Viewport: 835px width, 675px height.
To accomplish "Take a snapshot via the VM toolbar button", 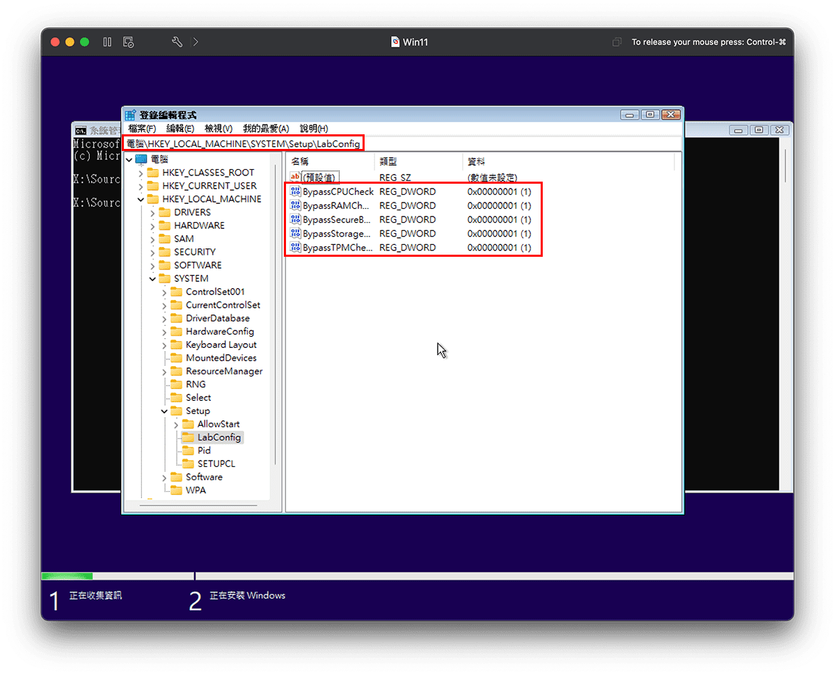I will 128,42.
